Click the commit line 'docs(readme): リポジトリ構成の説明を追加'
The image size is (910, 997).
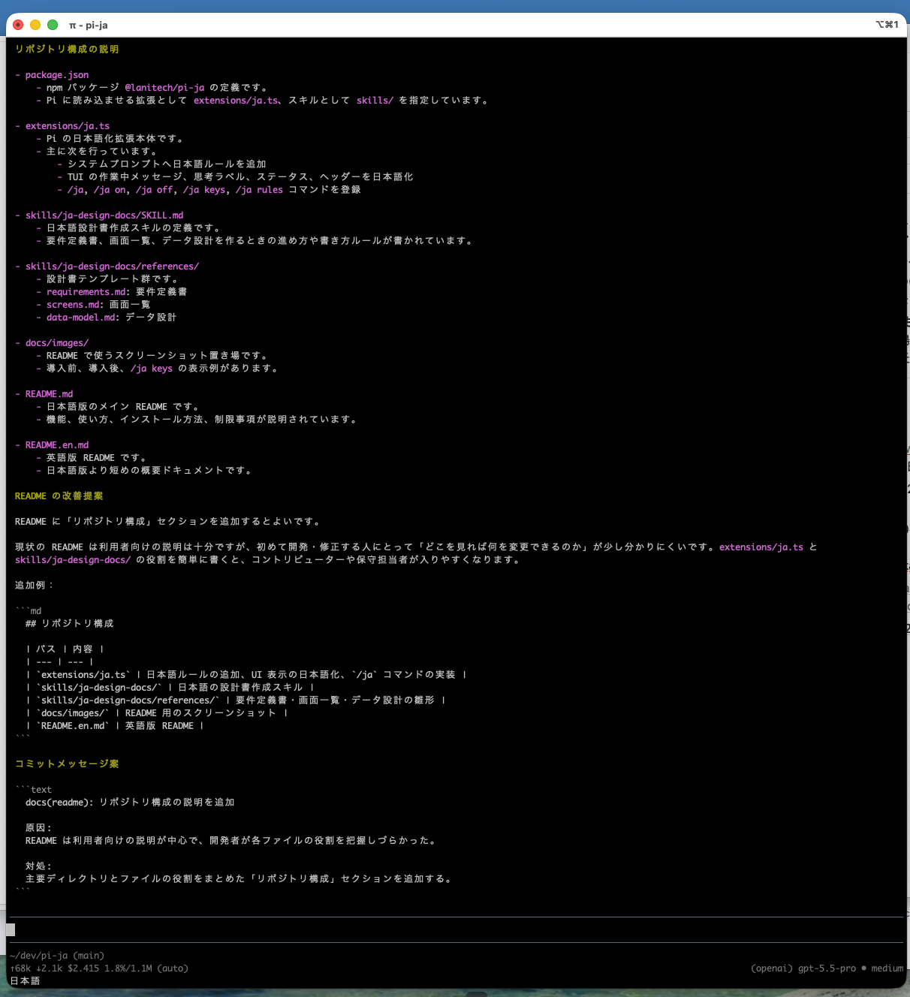(x=130, y=803)
